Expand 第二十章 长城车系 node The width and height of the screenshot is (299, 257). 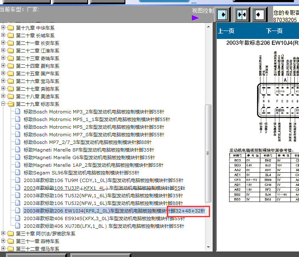tap(3, 35)
